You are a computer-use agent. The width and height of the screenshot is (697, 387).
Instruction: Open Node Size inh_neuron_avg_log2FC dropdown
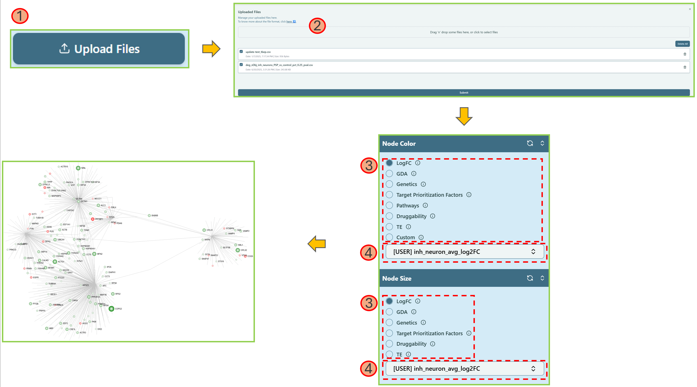coord(464,369)
